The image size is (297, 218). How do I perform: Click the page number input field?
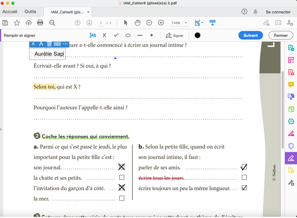(101, 23)
